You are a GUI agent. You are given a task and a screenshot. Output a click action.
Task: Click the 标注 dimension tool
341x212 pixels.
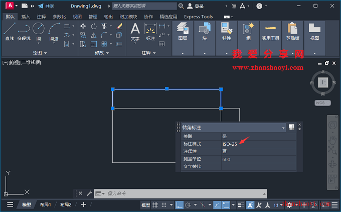pyautogui.click(x=150, y=32)
